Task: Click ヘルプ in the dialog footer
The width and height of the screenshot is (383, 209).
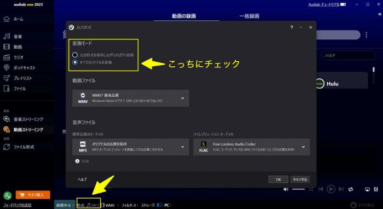Action: click(x=82, y=179)
